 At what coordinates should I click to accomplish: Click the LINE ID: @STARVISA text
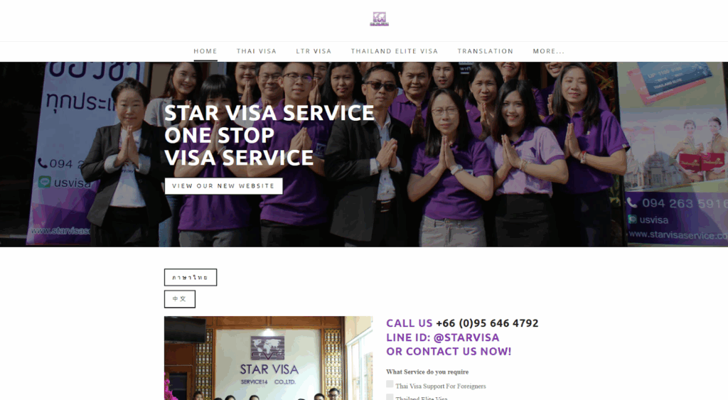(x=442, y=337)
